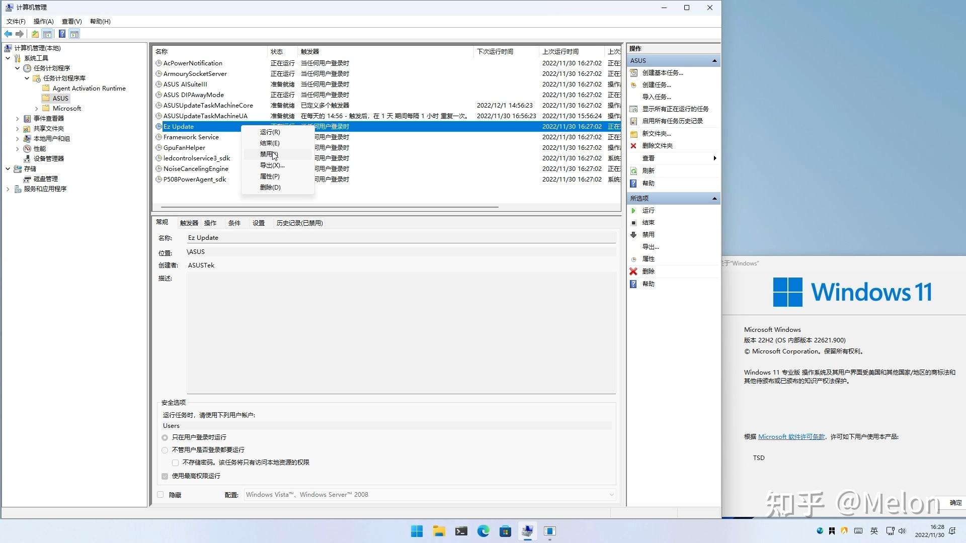Select 'run whether user is logged on or not' radio
This screenshot has width=966, height=543.
(x=165, y=450)
